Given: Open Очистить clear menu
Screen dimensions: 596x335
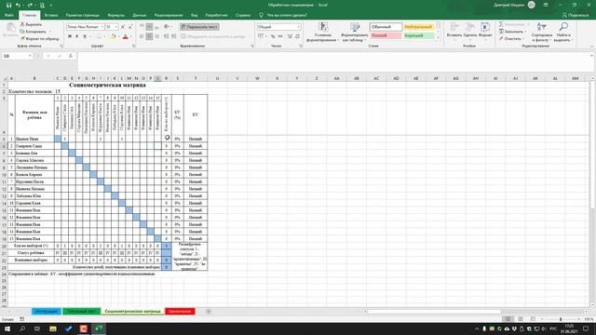Looking at the screenshot, I should click(512, 38).
